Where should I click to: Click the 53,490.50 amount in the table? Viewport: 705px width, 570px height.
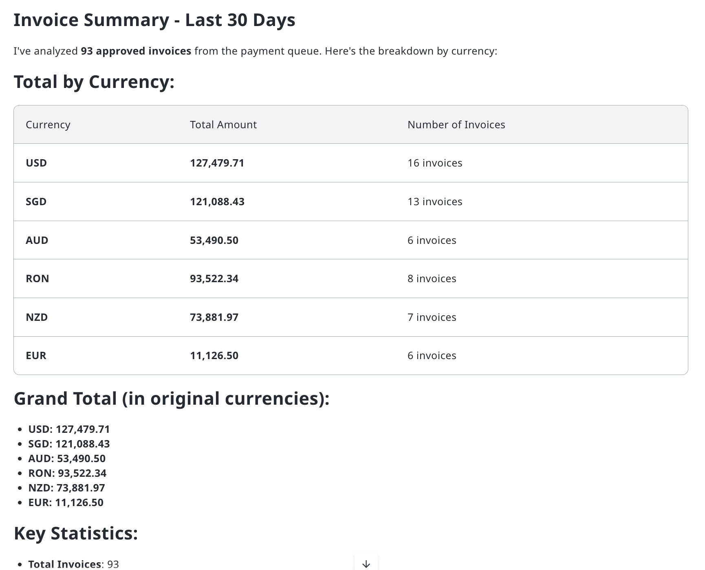click(214, 240)
